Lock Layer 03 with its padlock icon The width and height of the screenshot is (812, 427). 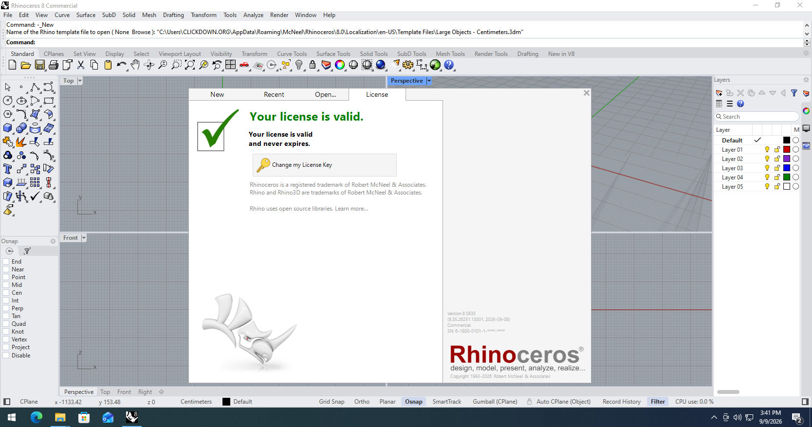tap(777, 168)
